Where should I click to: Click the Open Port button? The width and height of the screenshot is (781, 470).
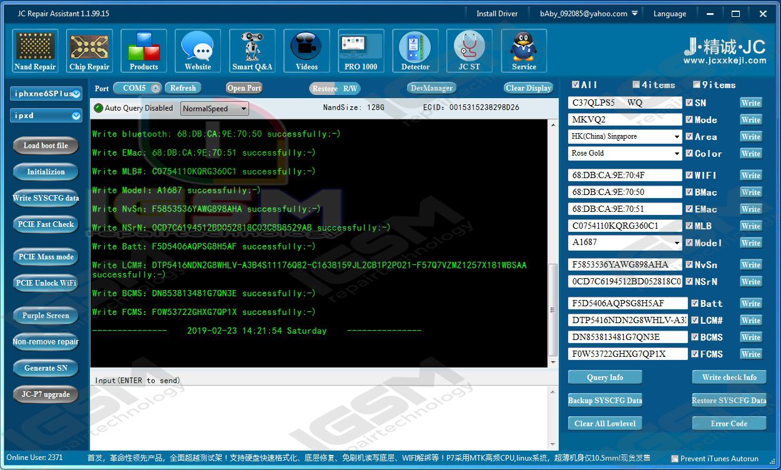click(244, 88)
